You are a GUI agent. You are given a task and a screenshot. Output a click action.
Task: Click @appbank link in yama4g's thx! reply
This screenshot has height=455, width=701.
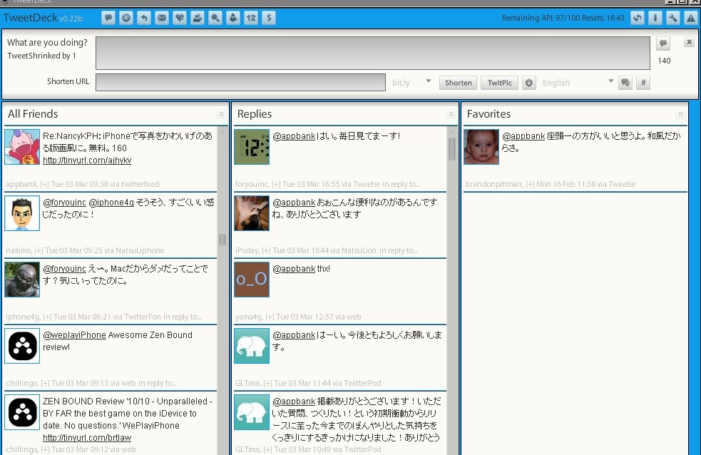pos(294,269)
